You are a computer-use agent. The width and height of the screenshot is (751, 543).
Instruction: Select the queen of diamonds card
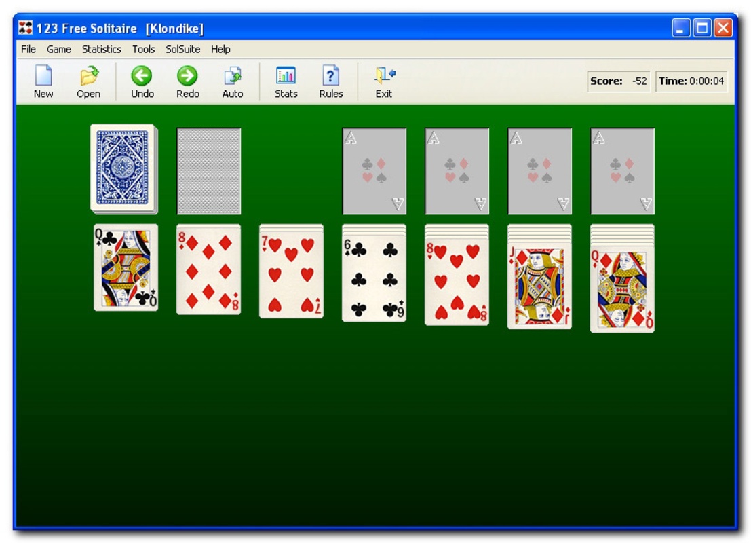(623, 288)
